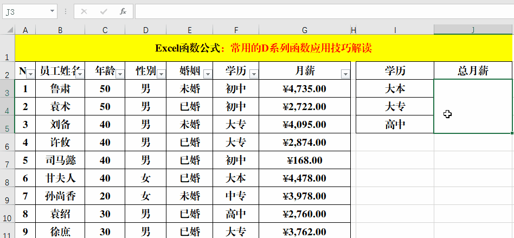The width and height of the screenshot is (514, 238).
Task: Select the merged 总月薪 result cell J3
Action: click(x=473, y=106)
